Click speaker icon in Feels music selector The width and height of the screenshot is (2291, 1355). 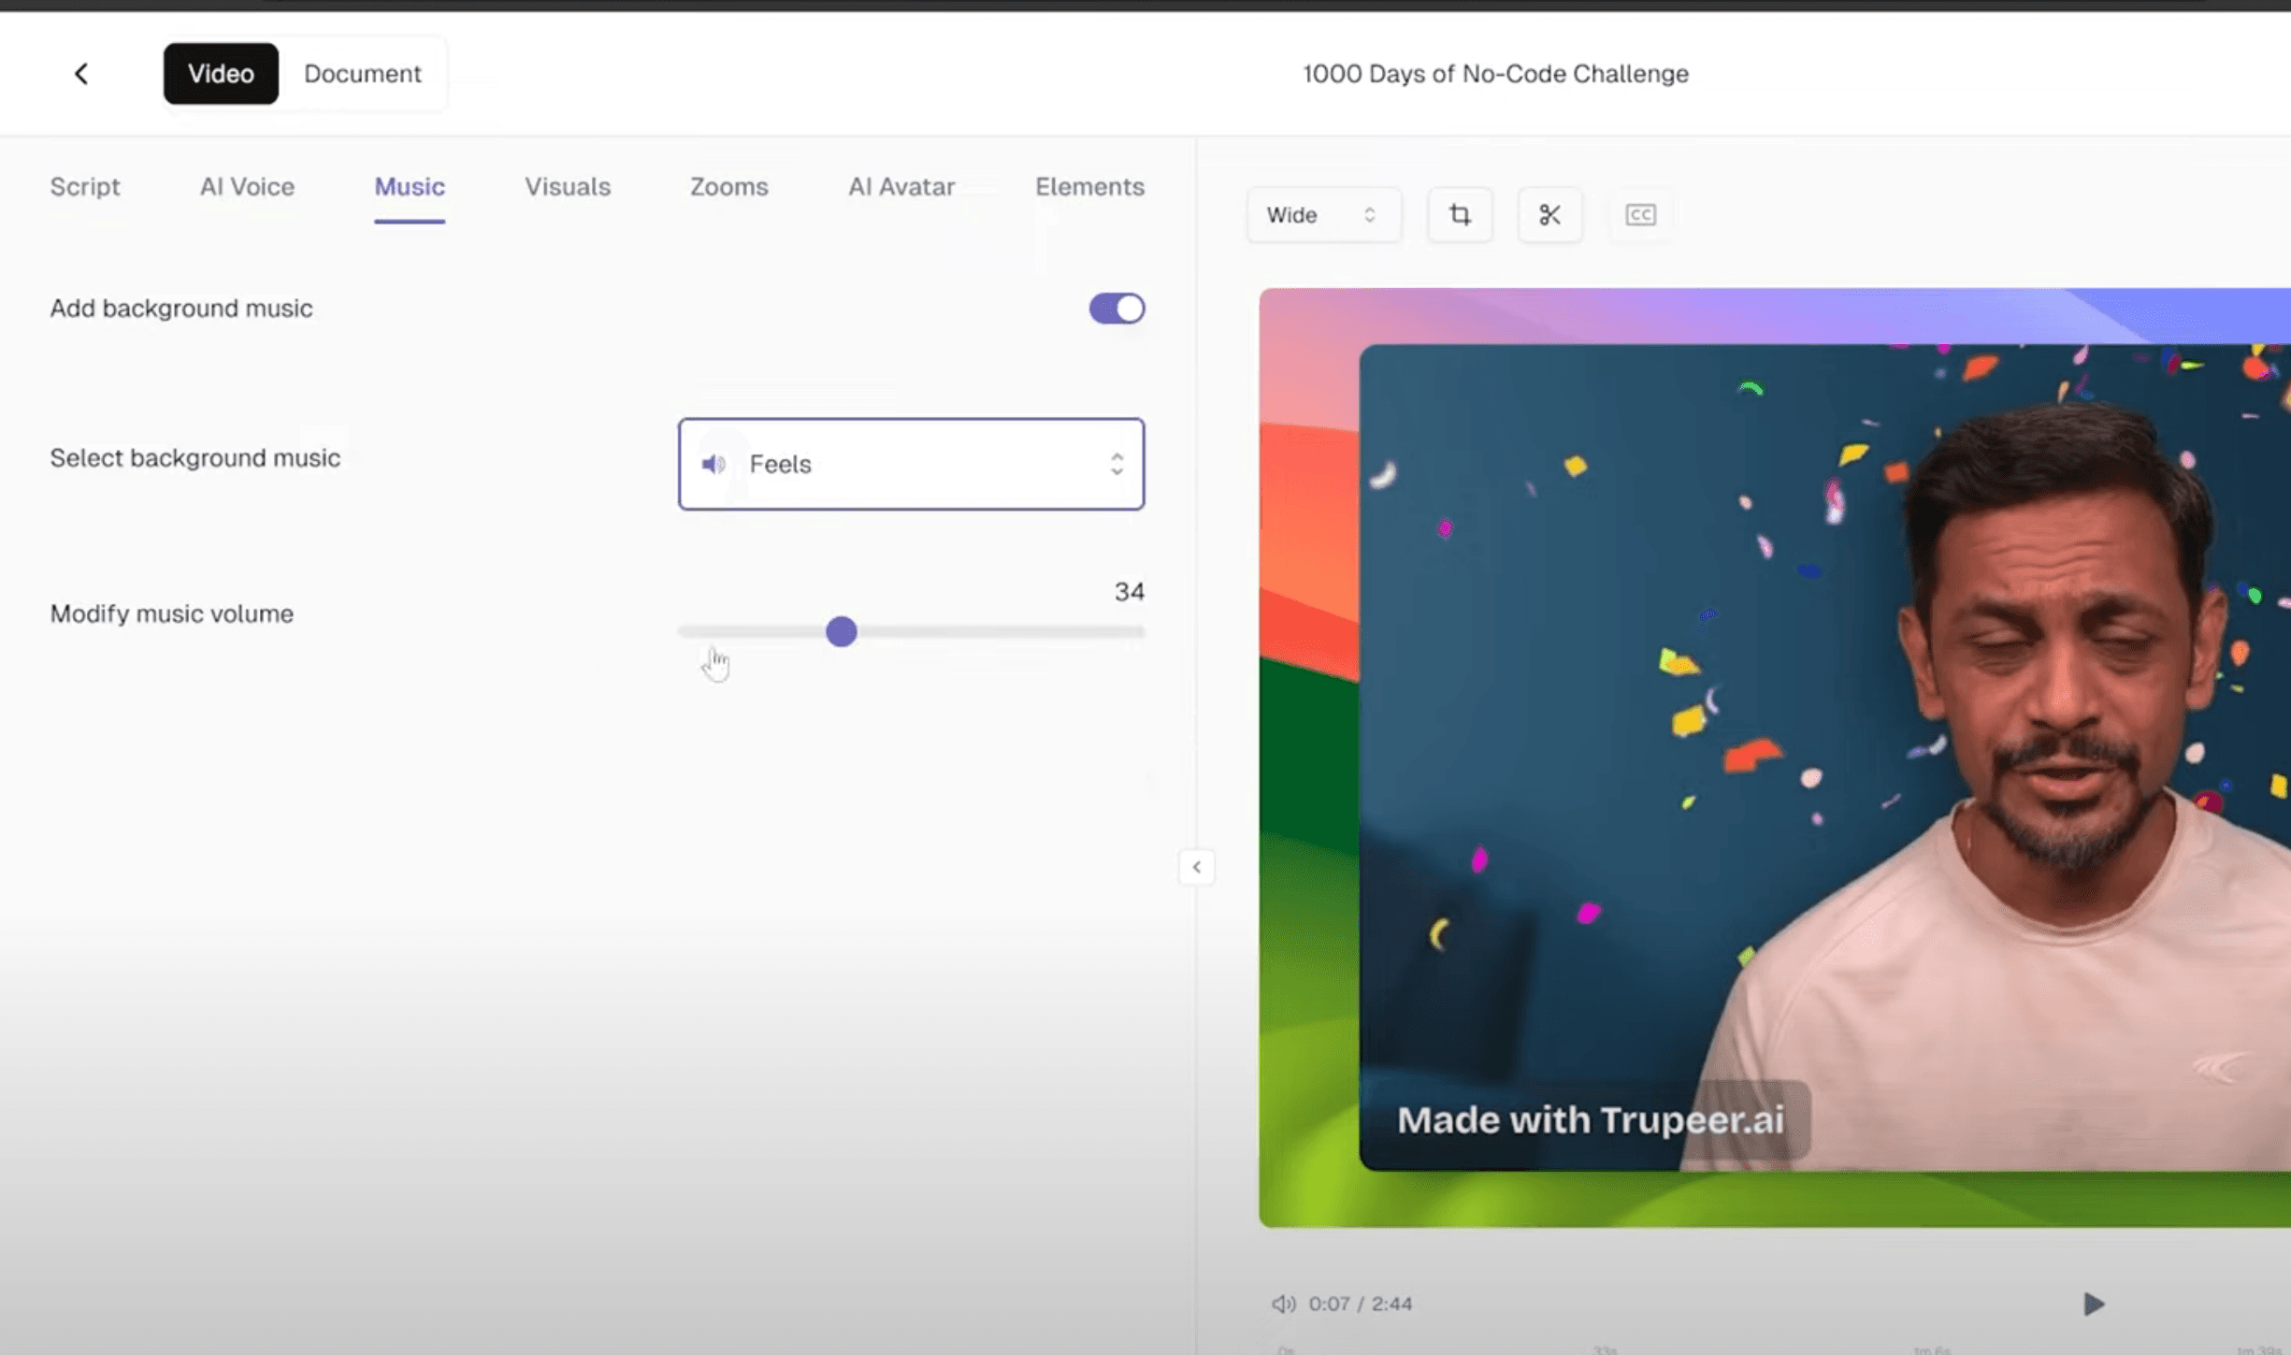(713, 464)
